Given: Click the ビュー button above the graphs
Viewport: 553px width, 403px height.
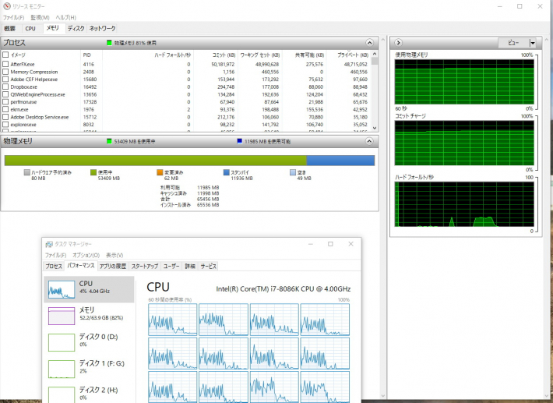Looking at the screenshot, I should click(512, 43).
